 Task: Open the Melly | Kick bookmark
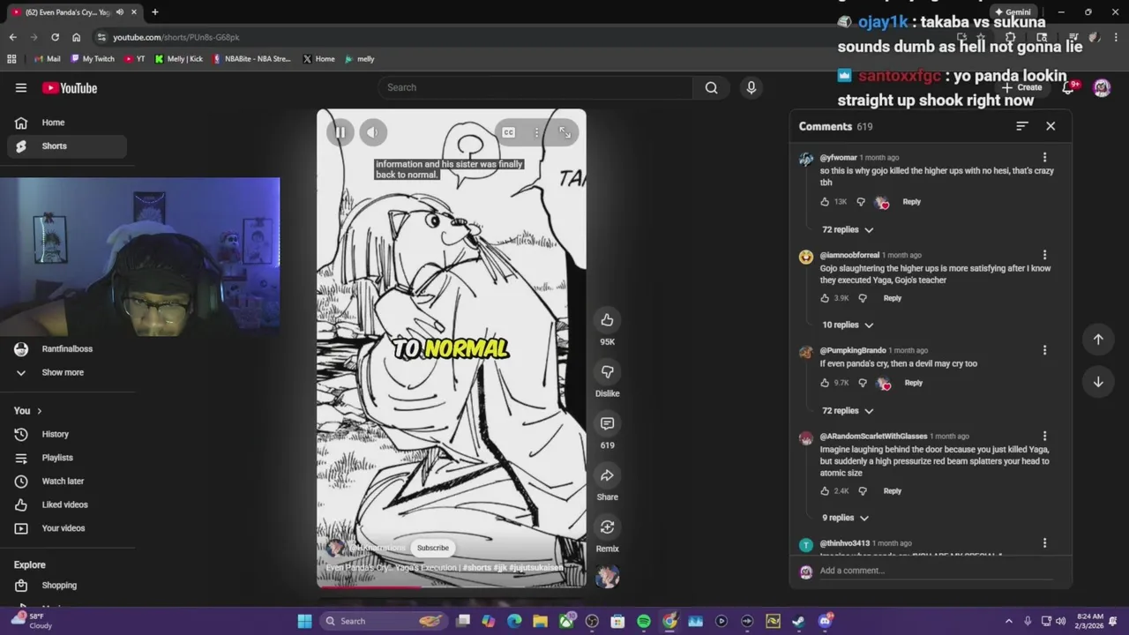[178, 59]
